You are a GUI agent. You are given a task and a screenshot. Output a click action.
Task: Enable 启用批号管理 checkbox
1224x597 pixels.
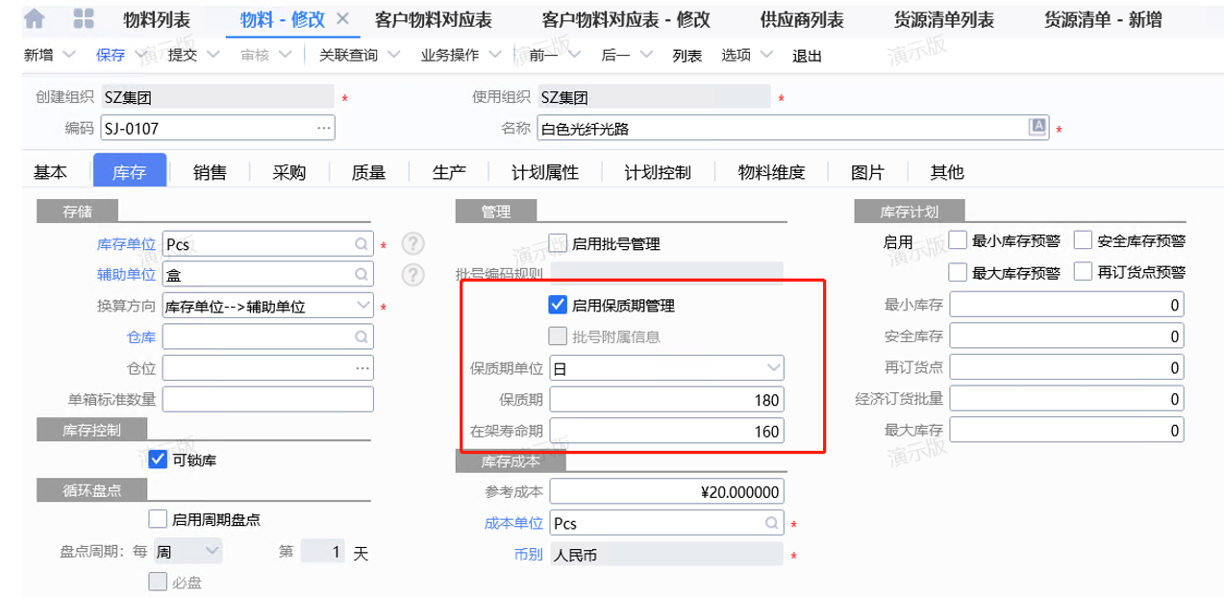pyautogui.click(x=556, y=244)
